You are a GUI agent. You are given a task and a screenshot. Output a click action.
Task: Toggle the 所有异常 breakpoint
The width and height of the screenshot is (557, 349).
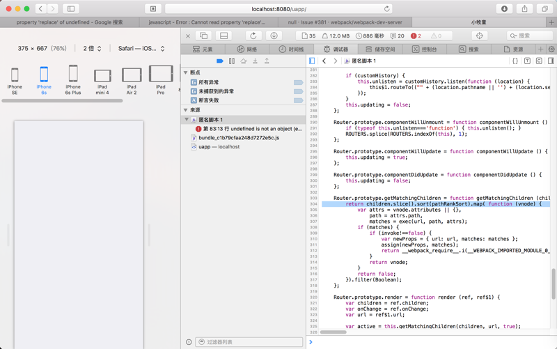[298, 82]
